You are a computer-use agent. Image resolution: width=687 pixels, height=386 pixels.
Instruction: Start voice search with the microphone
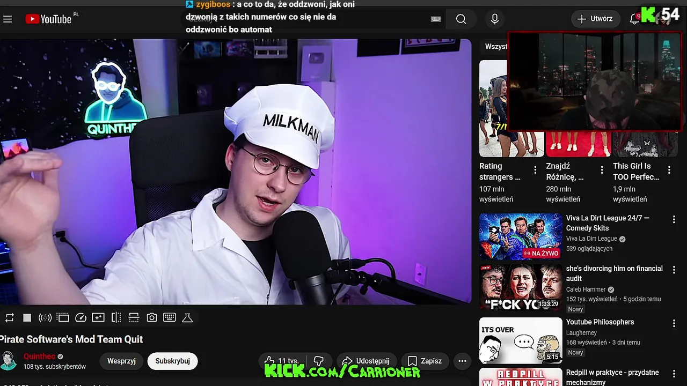pos(495,19)
